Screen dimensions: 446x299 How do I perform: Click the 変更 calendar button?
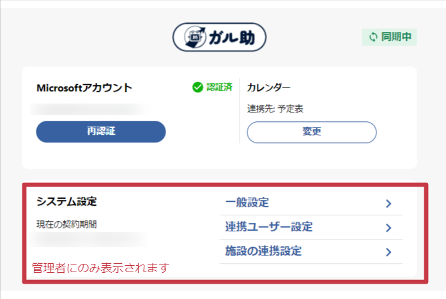coord(312,132)
